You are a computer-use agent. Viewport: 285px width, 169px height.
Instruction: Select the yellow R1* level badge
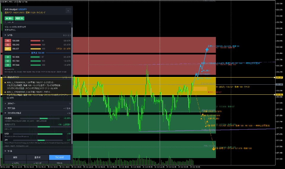click(x=8, y=49)
